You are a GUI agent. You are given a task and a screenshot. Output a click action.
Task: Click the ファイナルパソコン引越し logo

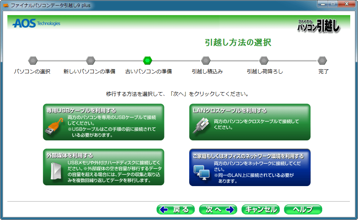319,26
